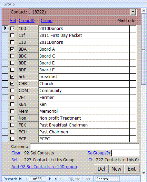Uncheck the Board A checkbox
The height and width of the screenshot is (182, 147).
tap(12, 49)
